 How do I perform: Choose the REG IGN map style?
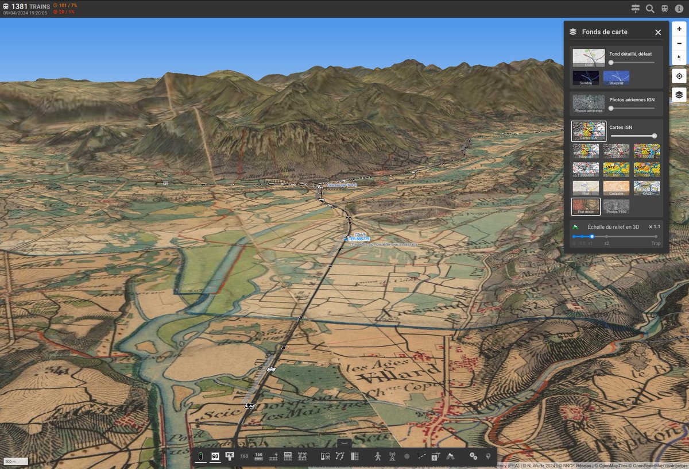647,170
